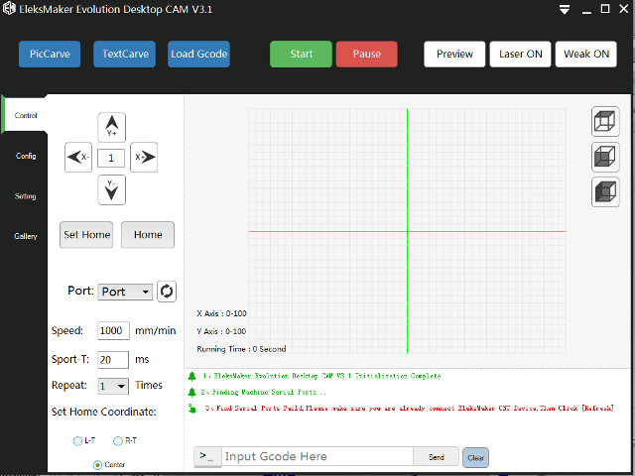The image size is (635, 476).
Task: Click the Initialization Complete log line
Action: (x=321, y=376)
